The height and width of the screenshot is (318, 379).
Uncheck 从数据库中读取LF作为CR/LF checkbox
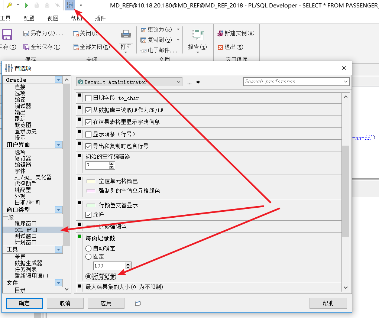88,110
